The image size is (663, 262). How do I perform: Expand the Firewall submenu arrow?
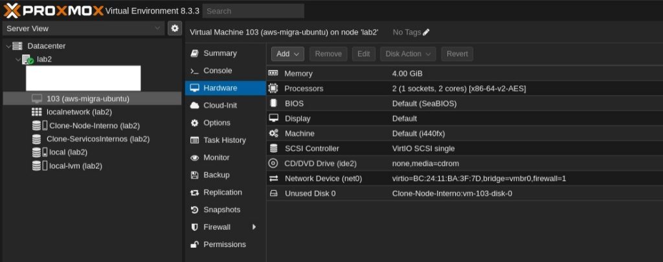[254, 227]
